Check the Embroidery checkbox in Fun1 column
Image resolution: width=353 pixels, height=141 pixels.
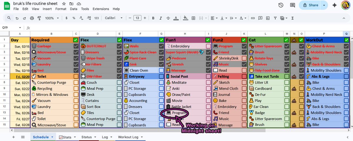(x=208, y=46)
